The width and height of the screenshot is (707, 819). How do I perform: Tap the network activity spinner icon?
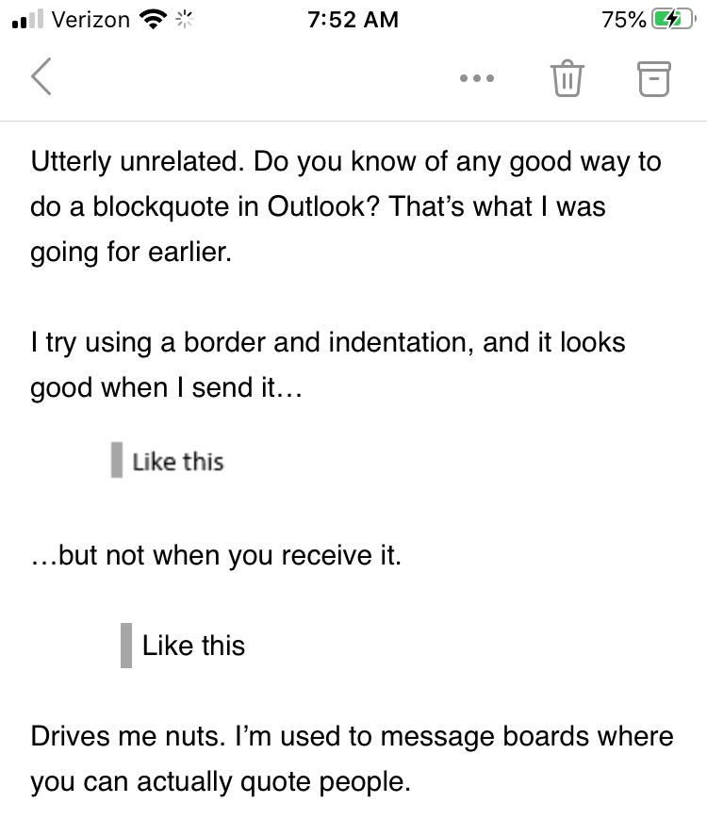pyautogui.click(x=184, y=20)
